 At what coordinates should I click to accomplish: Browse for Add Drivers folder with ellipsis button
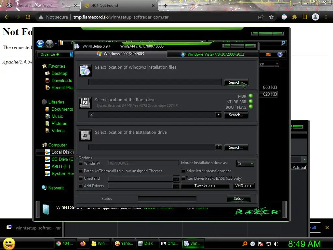[176, 186]
